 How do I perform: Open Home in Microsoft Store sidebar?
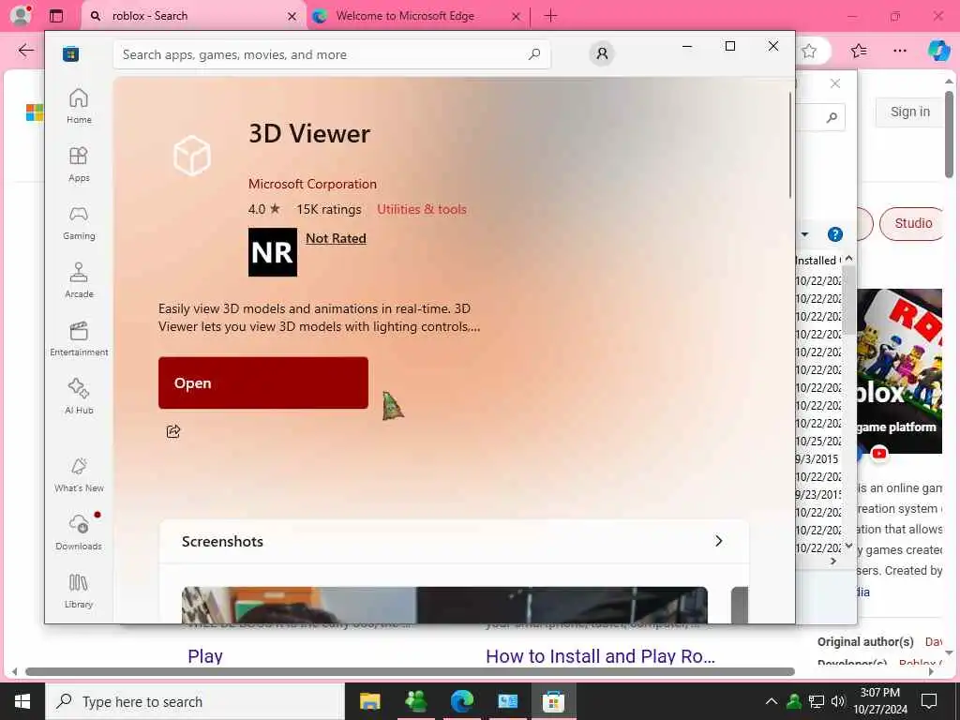[x=79, y=106]
